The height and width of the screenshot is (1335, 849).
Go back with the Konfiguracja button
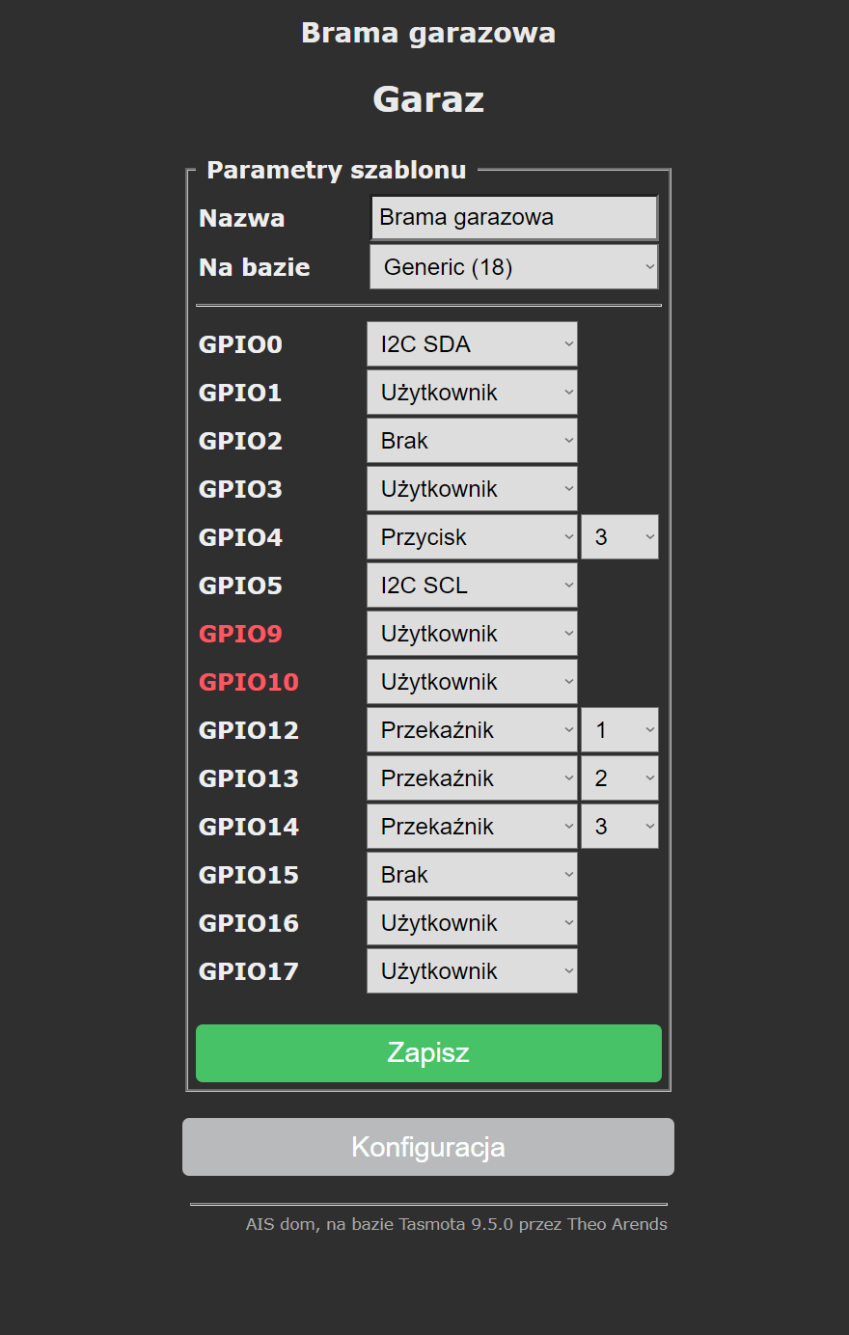coord(428,1147)
